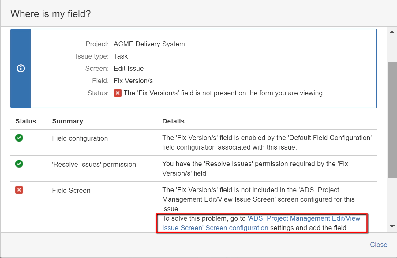Click the 'Task' issue type value
This screenshot has height=258, width=397.
pyautogui.click(x=121, y=56)
